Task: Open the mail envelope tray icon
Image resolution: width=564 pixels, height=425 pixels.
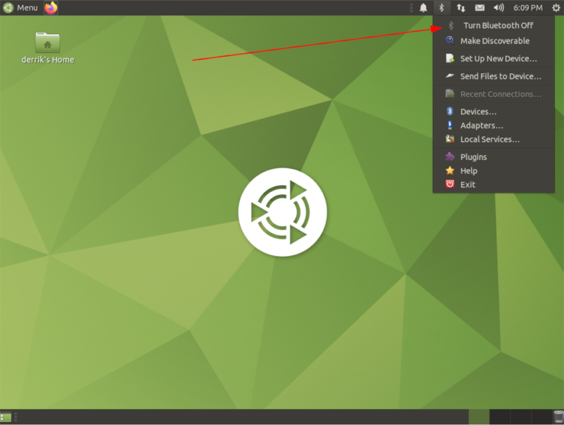Action: pos(480,8)
